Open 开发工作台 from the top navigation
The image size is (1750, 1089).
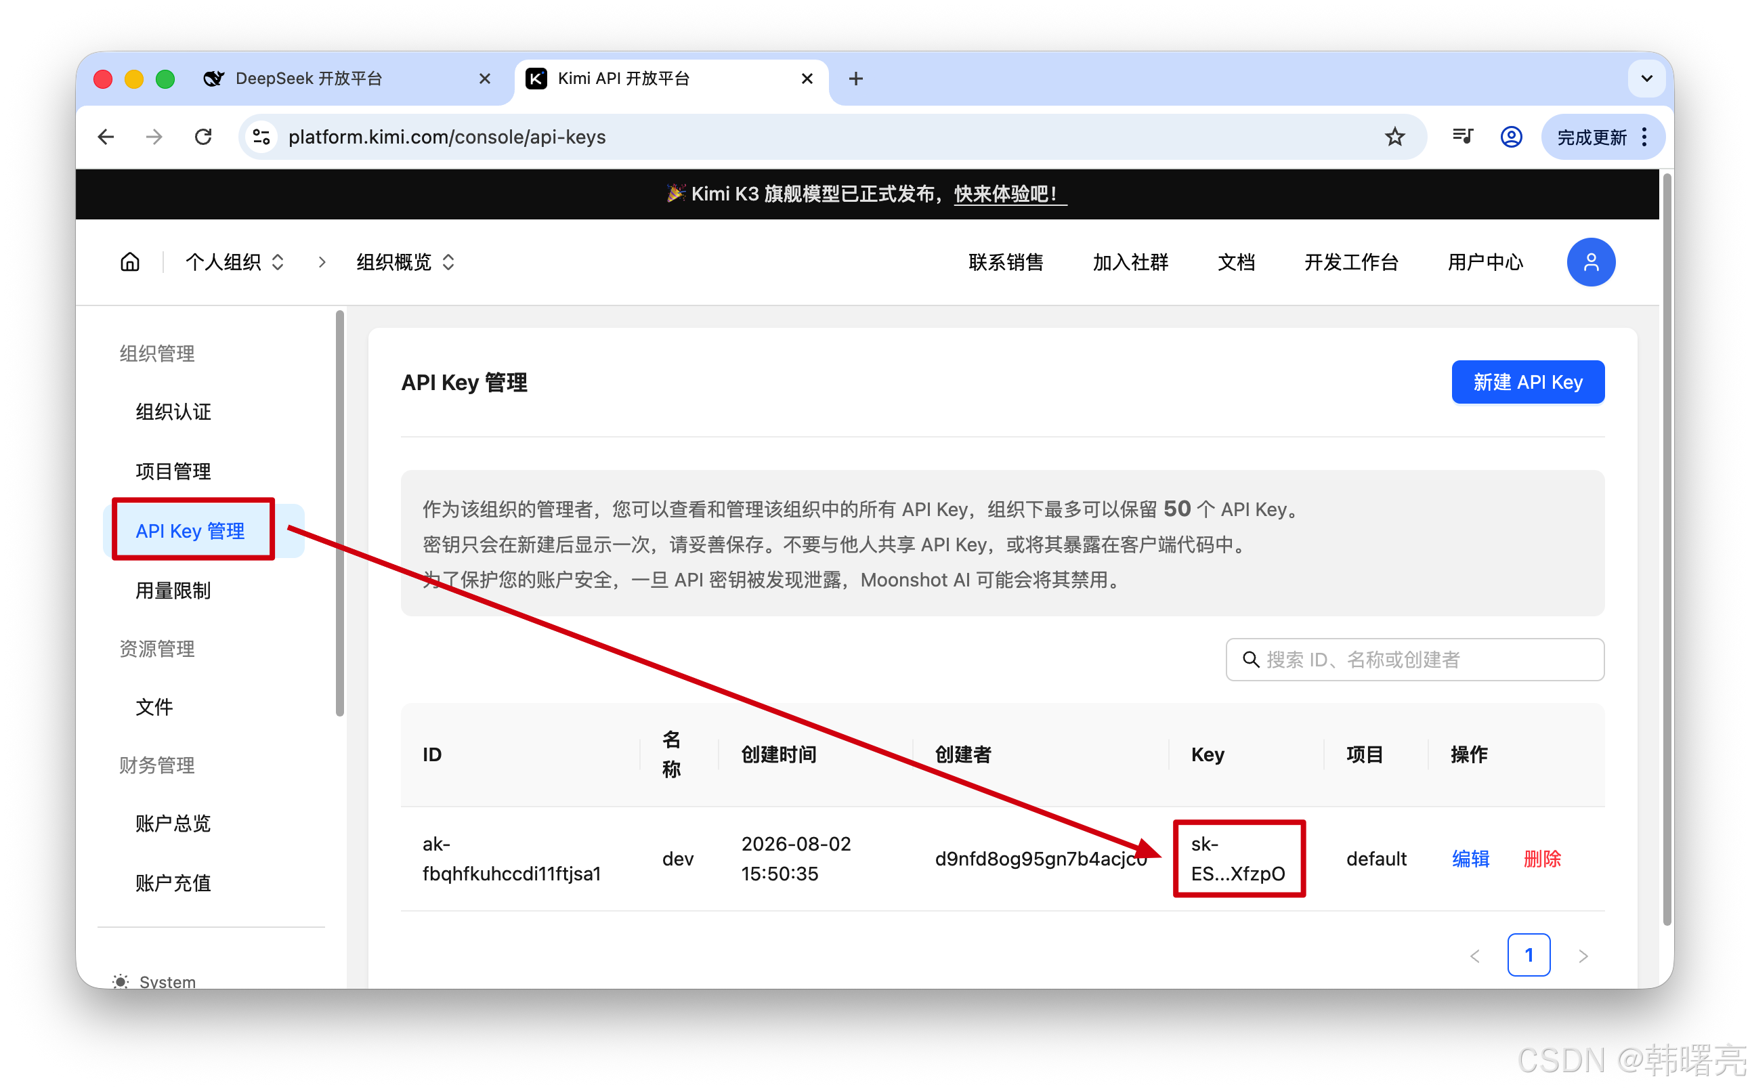tap(1351, 262)
